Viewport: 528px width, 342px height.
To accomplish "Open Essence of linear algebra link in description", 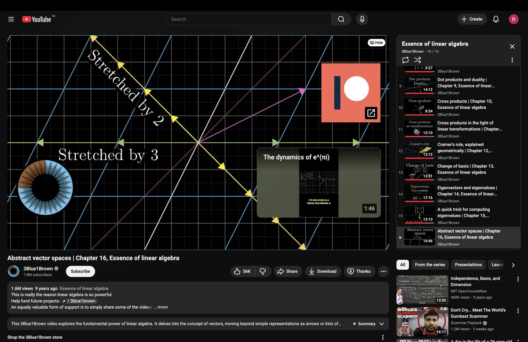I will coord(84,288).
